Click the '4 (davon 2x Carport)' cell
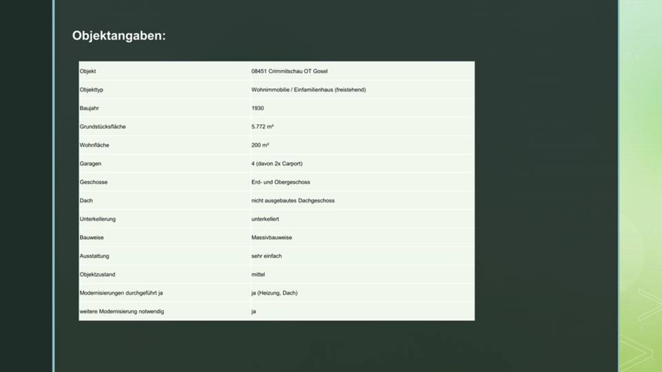 (x=277, y=164)
